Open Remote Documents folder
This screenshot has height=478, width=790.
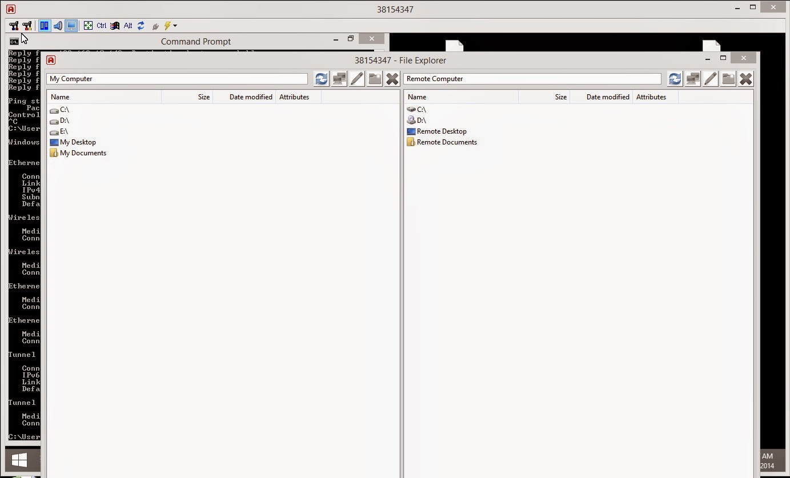[x=442, y=142]
